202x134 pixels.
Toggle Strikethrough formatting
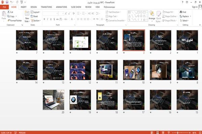57,19
